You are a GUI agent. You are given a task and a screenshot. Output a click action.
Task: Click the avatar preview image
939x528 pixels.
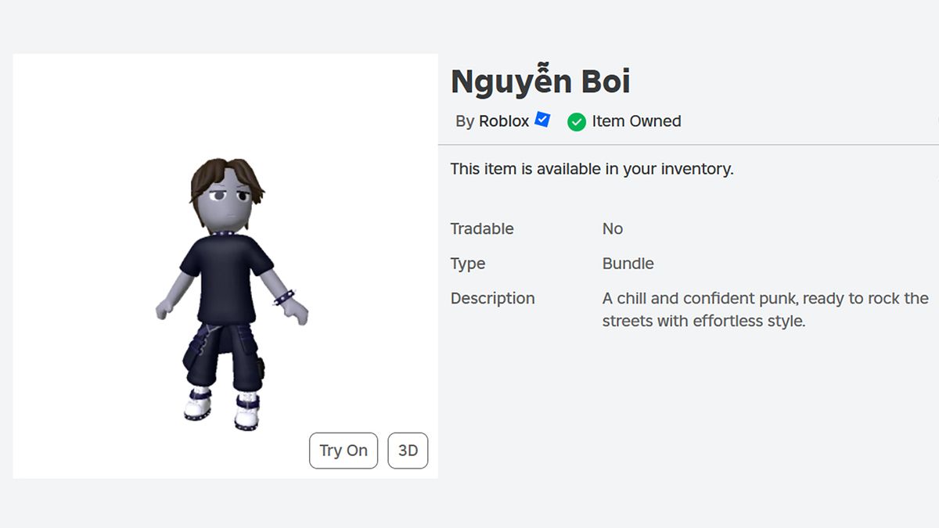pyautogui.click(x=225, y=266)
